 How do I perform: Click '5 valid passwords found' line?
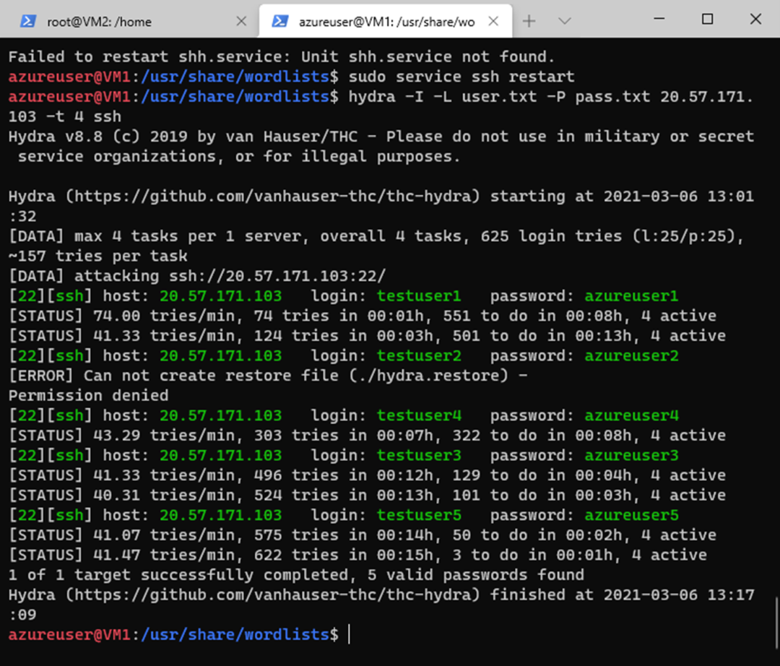[x=296, y=574]
